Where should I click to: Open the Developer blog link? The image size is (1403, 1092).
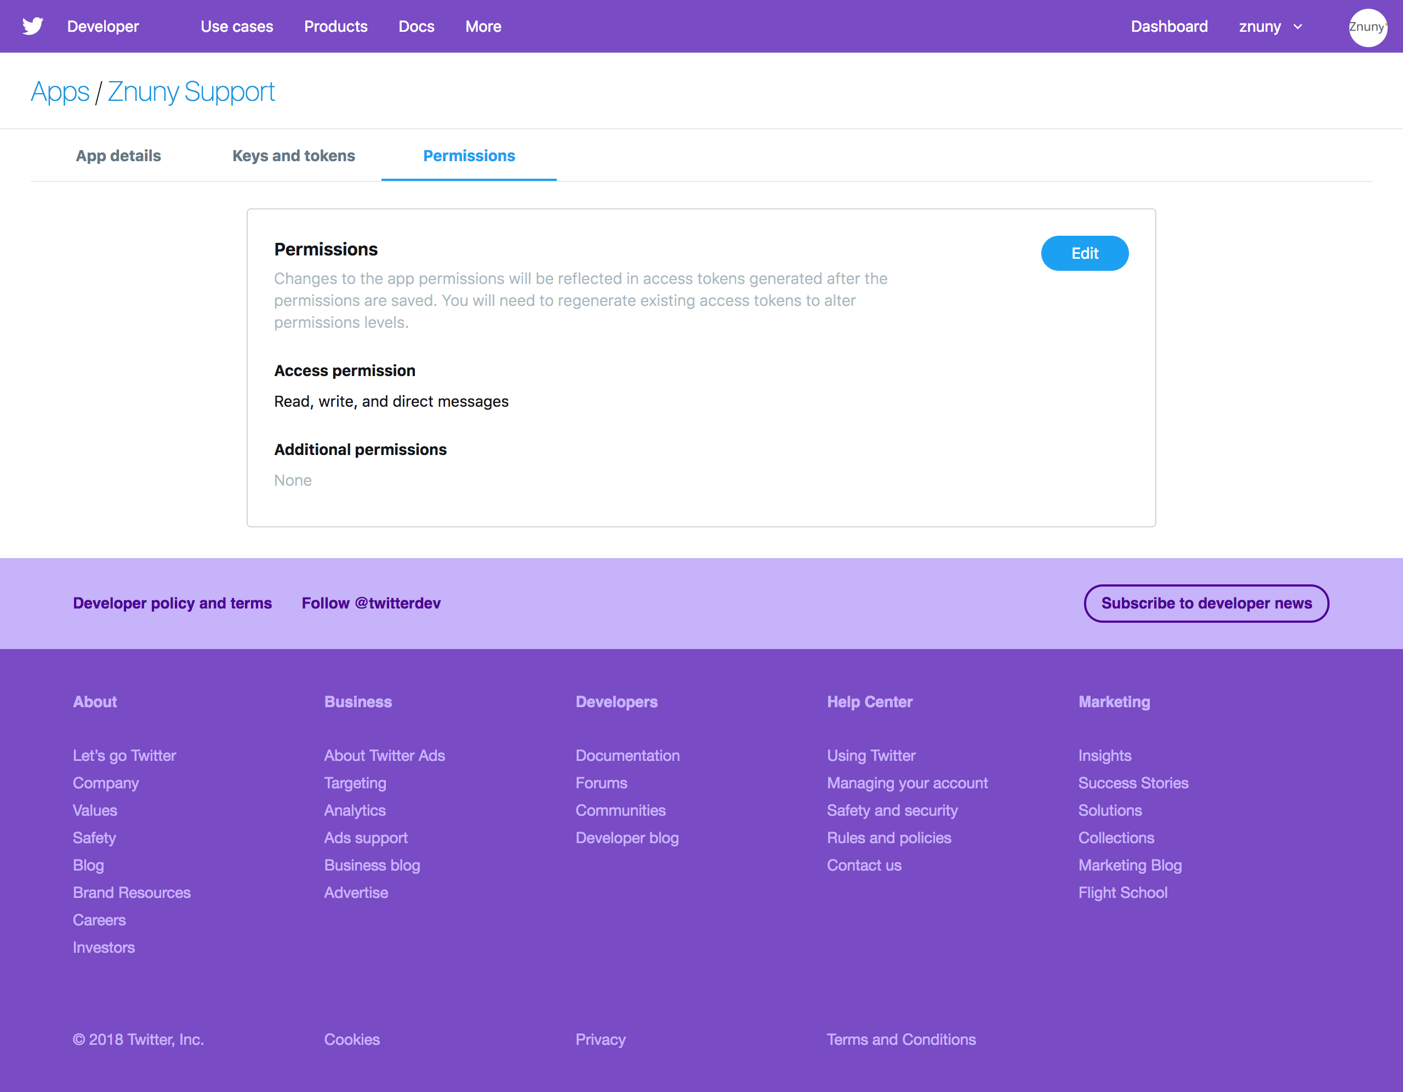627,838
